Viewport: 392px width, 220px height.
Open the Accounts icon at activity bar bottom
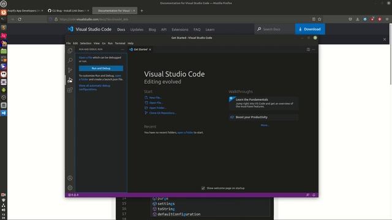point(70,178)
